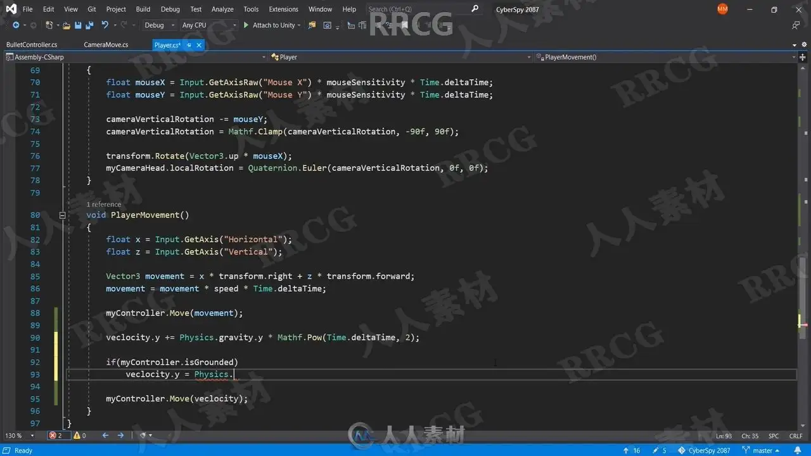Viewport: 811px width, 456px height.
Task: Click the Visual Studio logo icon
Action: coord(10,9)
